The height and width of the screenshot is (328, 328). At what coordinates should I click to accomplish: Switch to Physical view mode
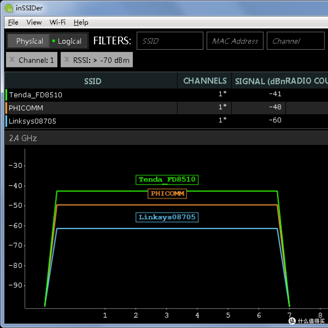coord(28,41)
